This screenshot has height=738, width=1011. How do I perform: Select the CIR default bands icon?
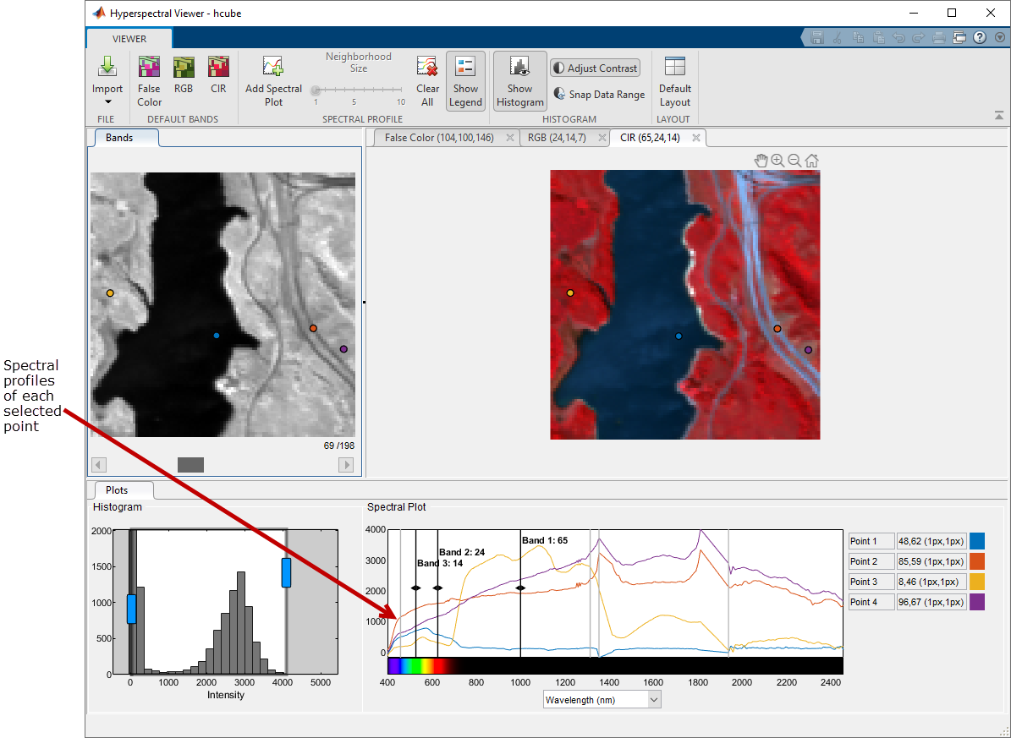tap(218, 68)
